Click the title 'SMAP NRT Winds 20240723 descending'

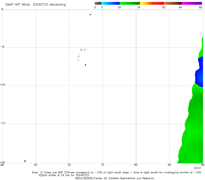[x=35, y=5]
